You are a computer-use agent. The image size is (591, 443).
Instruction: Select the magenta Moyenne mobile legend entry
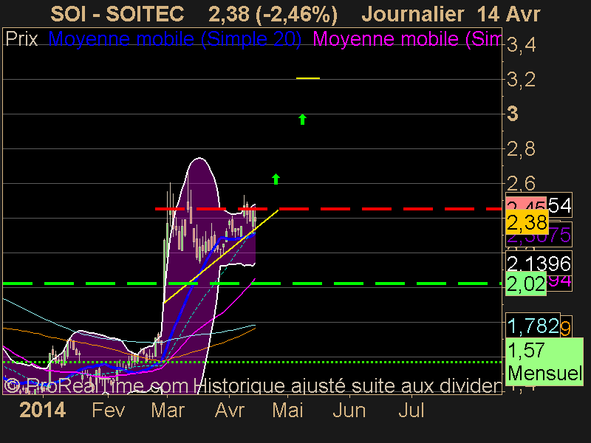coord(407,39)
